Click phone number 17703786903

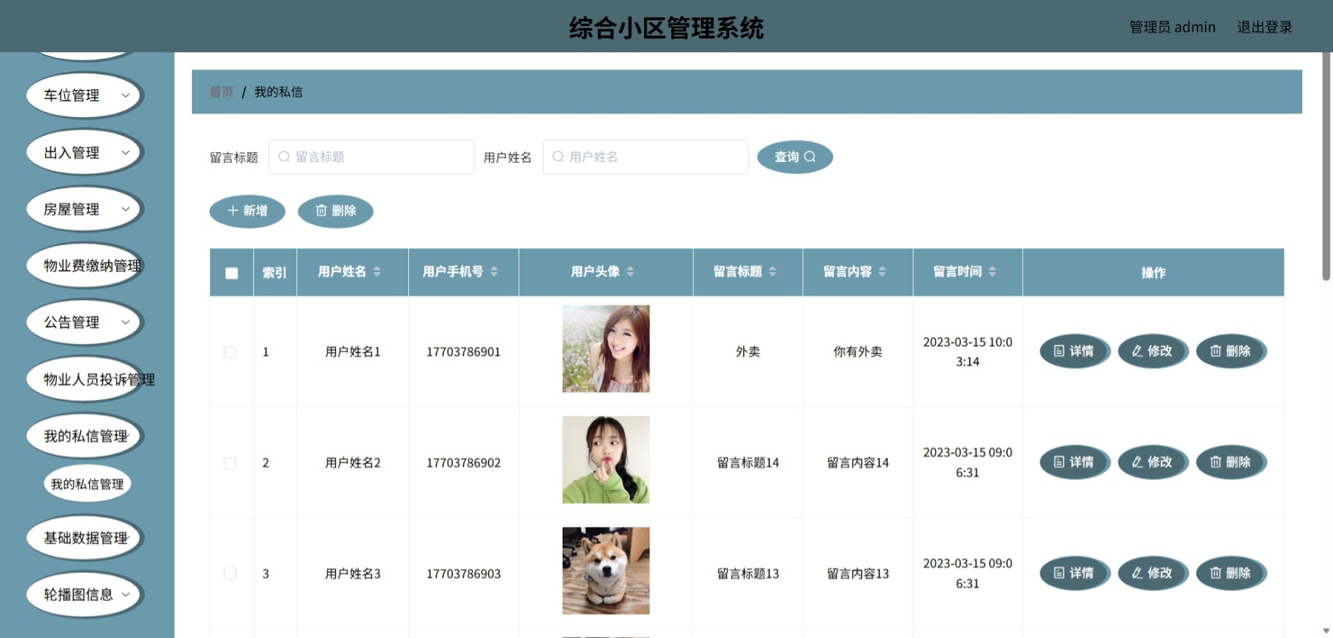(x=463, y=574)
